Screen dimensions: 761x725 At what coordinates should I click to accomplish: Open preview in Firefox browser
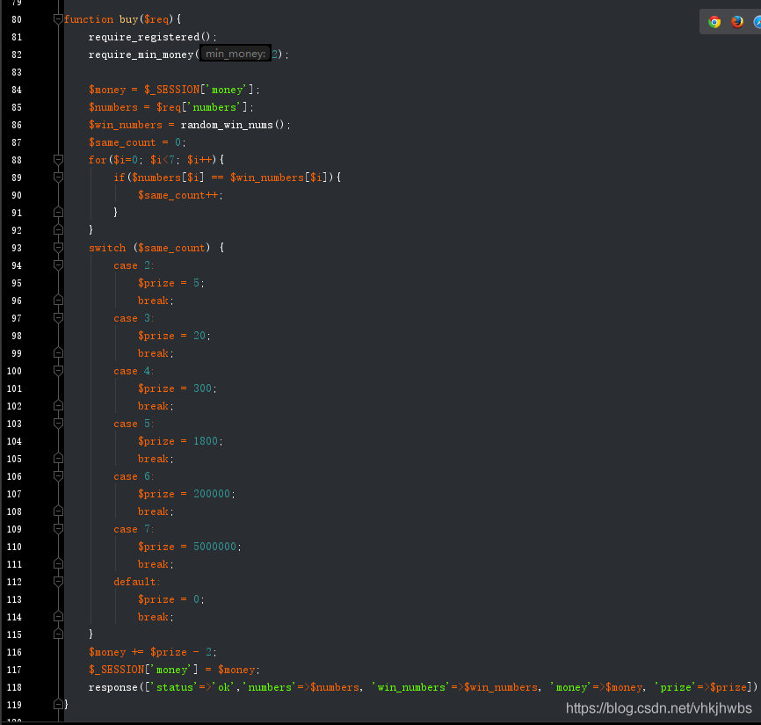[737, 22]
